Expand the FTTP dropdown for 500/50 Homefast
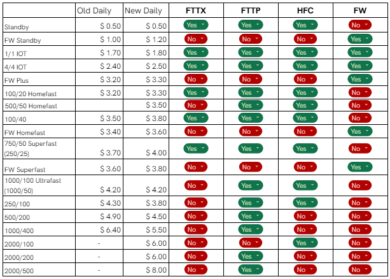The width and height of the screenshot is (390, 279). point(251,104)
